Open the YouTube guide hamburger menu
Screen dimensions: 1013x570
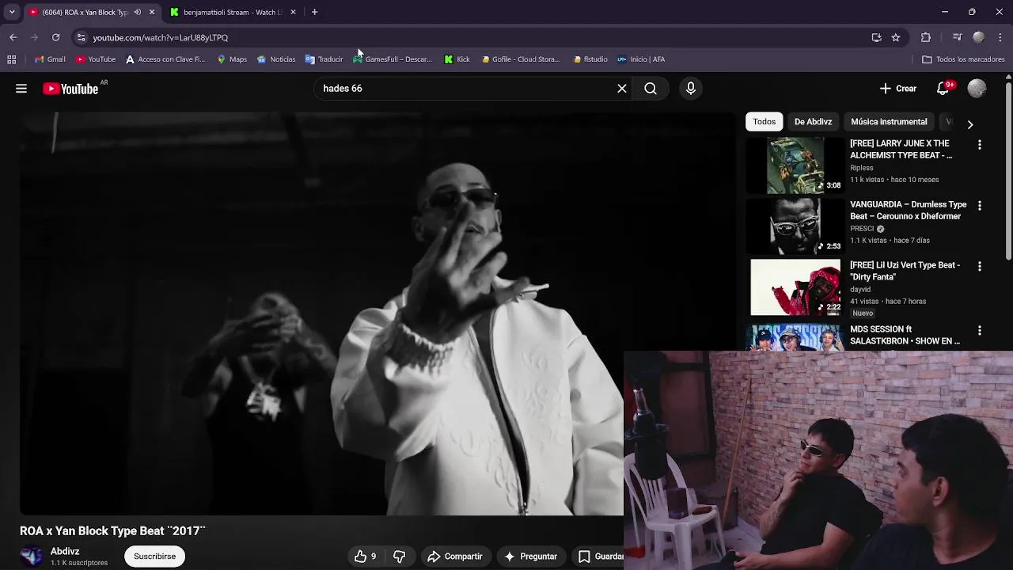click(21, 89)
